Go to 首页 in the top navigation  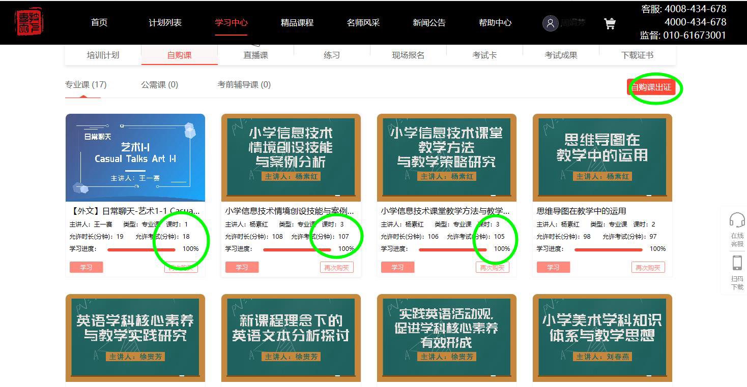[x=99, y=23]
